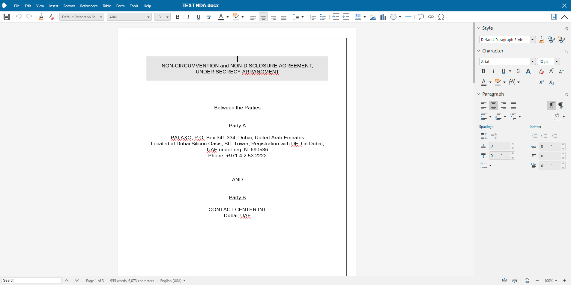571x285 pixels.
Task: Toggle strikethrough in the Character panel
Action: click(x=518, y=71)
